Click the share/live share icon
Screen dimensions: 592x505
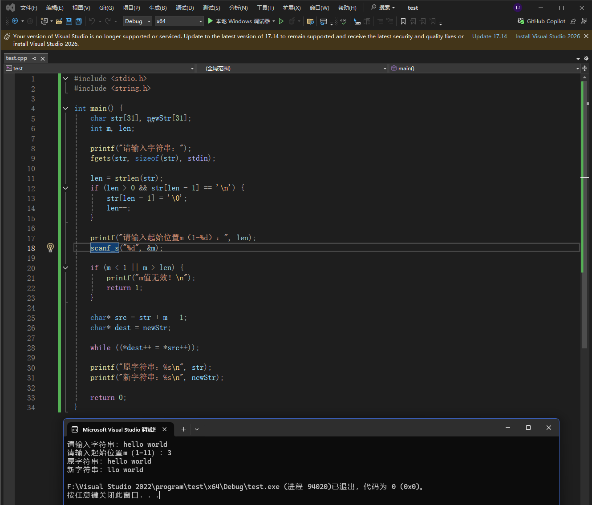click(573, 21)
